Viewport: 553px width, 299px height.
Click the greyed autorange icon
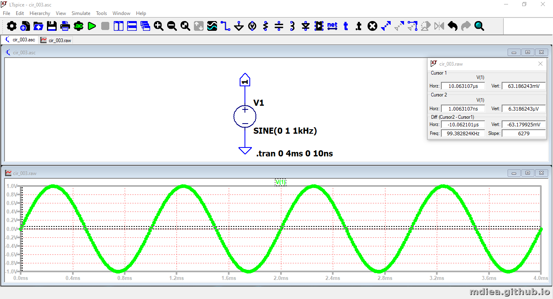[198, 26]
